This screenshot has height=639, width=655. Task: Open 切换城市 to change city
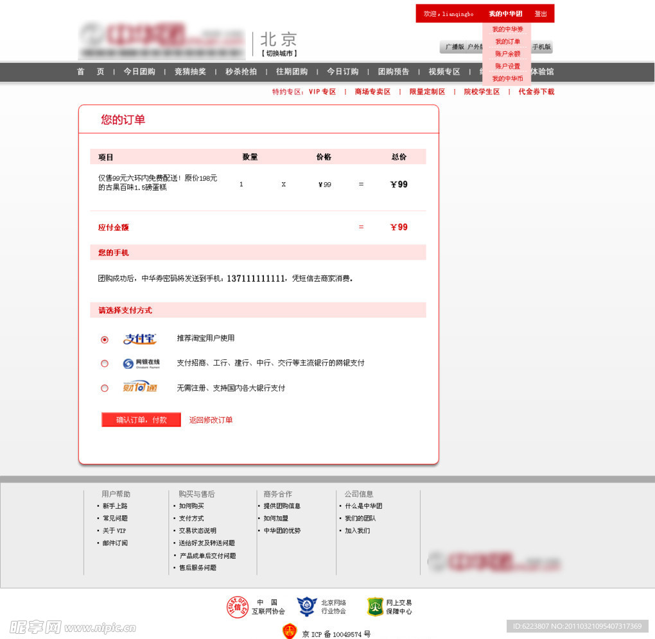pyautogui.click(x=279, y=53)
